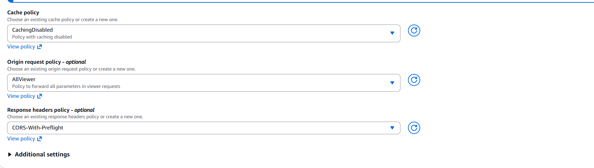Open the CachingDisabled policy dropdown
The height and width of the screenshot is (168, 594).
click(203, 33)
